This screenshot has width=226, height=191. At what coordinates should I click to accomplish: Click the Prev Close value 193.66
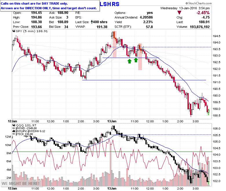tap(37, 27)
